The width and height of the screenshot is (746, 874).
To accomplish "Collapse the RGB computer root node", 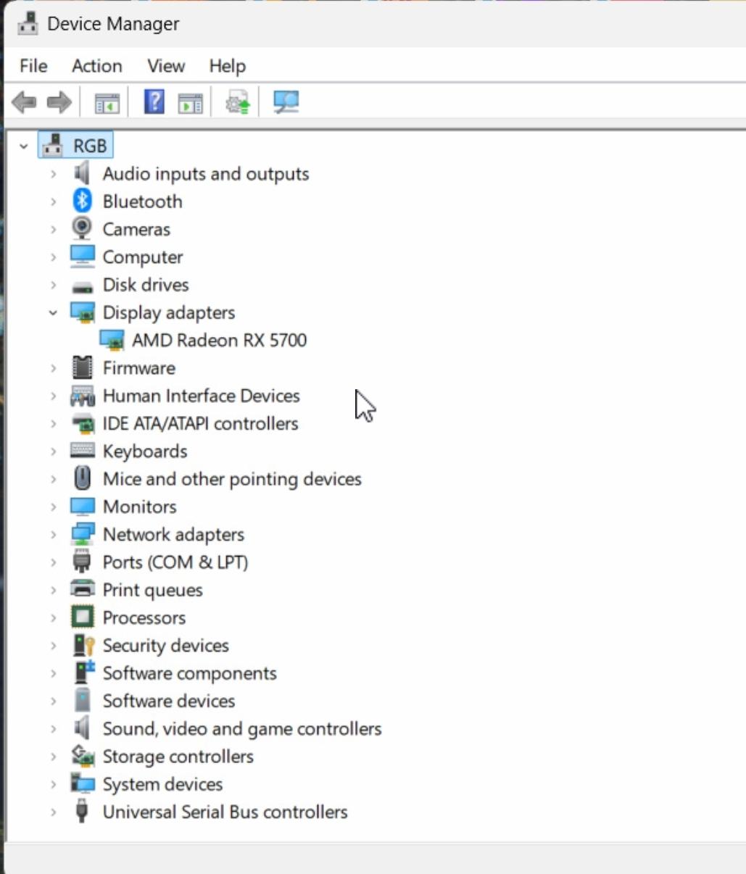I will pos(24,146).
